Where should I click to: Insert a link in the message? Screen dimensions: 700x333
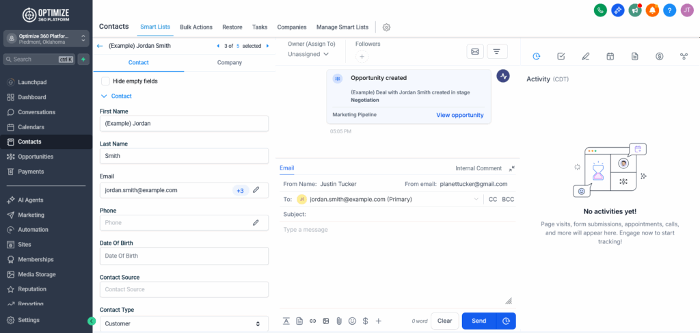click(312, 321)
